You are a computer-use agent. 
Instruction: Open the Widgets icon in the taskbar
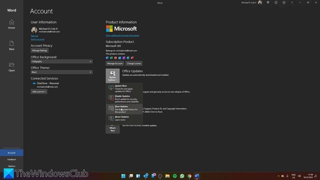(138, 176)
